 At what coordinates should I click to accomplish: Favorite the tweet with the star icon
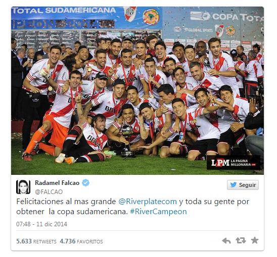click(255, 240)
